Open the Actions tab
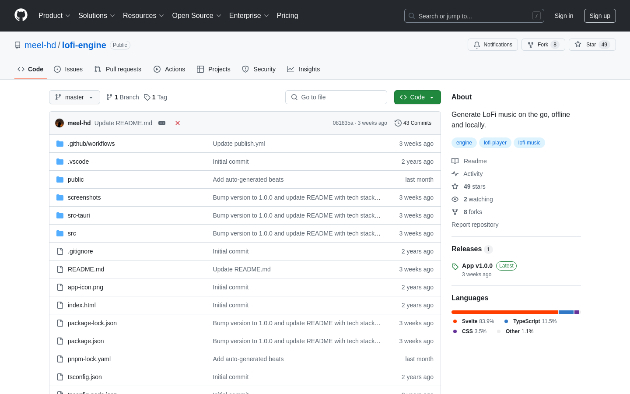Viewport: 630px width, 394px height. pyautogui.click(x=169, y=69)
